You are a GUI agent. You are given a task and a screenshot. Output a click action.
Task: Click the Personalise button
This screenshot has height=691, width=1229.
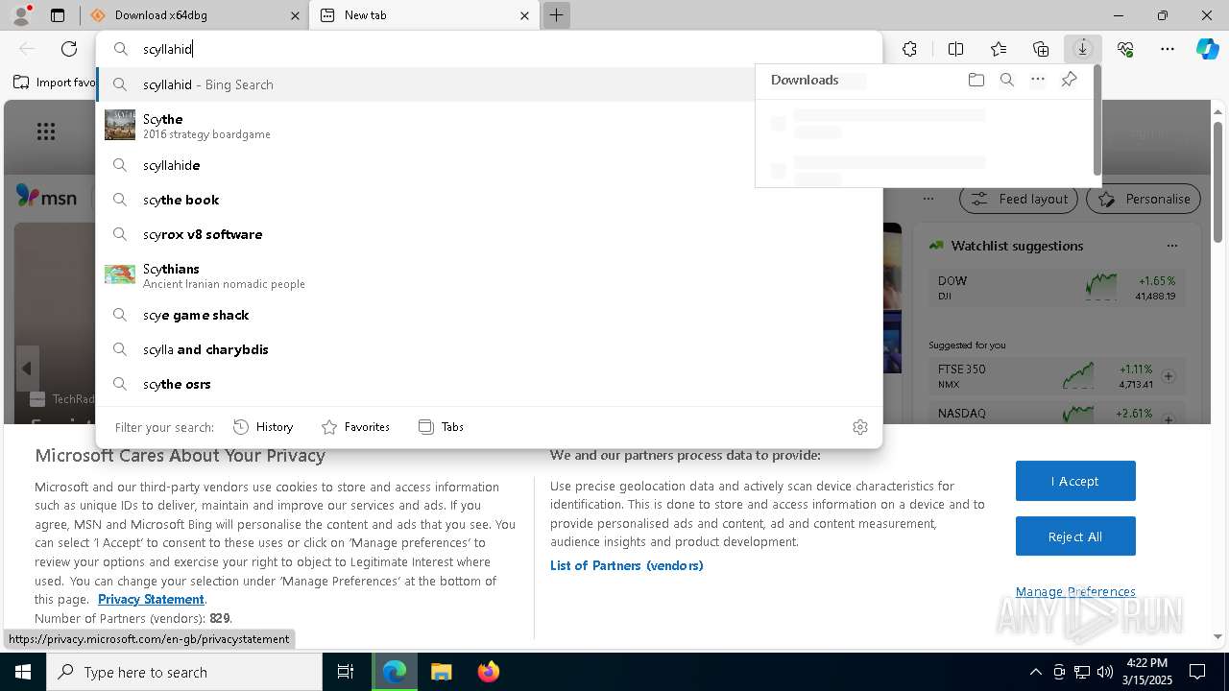point(1143,199)
